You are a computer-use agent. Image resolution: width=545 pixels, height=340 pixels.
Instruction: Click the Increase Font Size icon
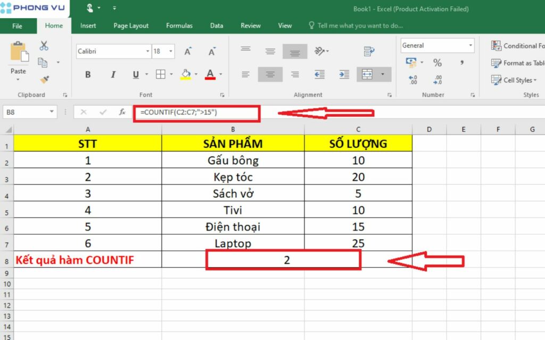[x=188, y=52]
